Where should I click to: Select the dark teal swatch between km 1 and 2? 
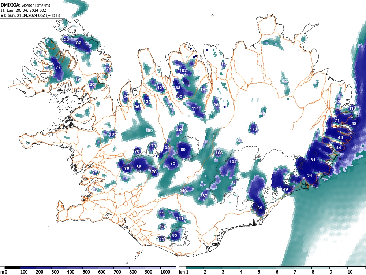pos(195,268)
